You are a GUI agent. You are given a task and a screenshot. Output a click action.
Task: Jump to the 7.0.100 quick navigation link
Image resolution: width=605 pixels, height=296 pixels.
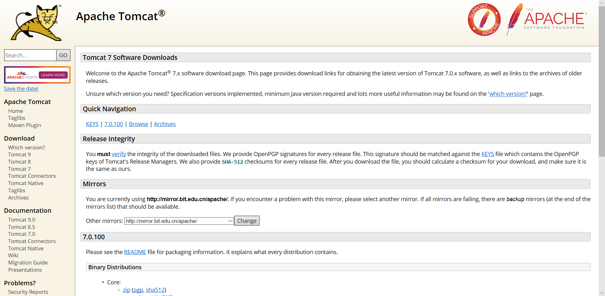[114, 124]
